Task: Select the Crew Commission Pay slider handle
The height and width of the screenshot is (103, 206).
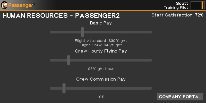Action: click(x=64, y=88)
